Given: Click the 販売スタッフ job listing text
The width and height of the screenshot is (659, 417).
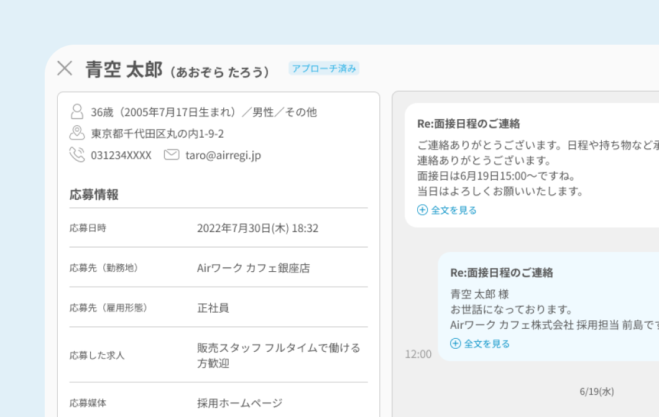Looking at the screenshot, I should tap(277, 354).
